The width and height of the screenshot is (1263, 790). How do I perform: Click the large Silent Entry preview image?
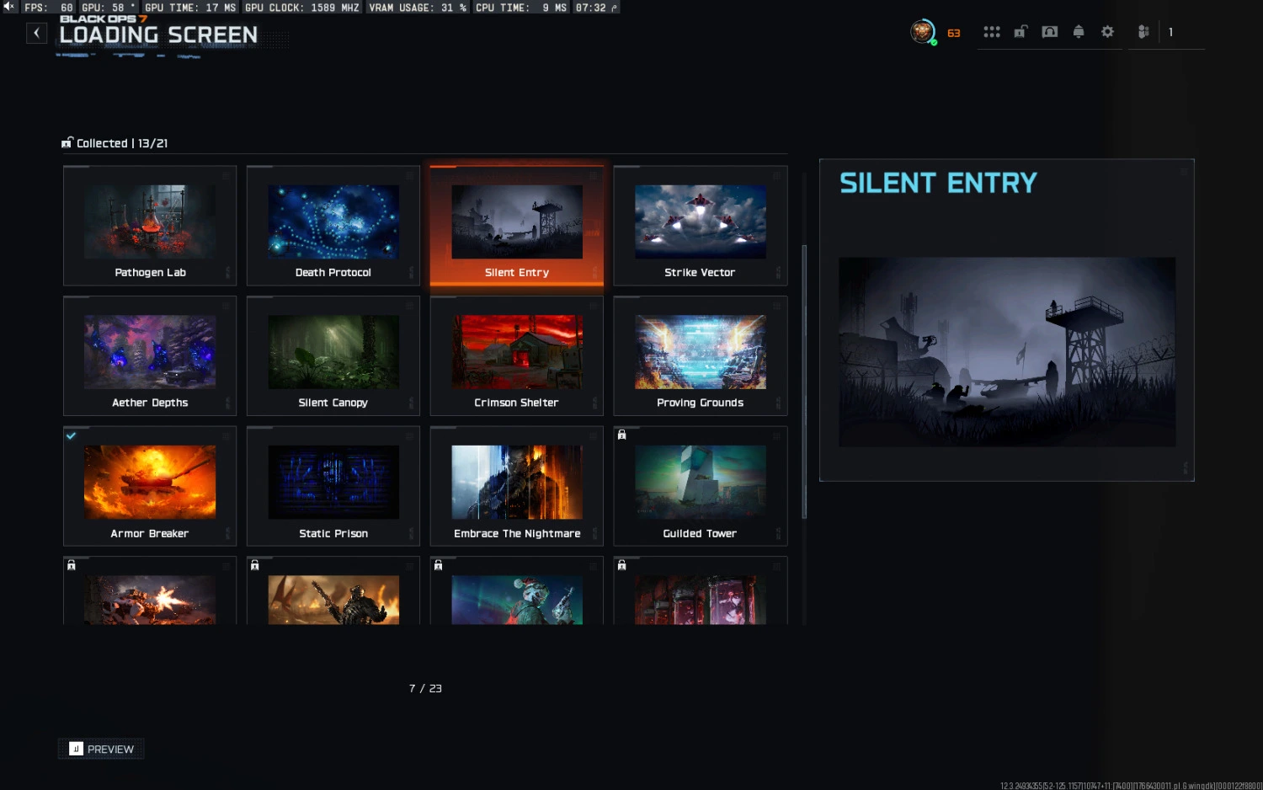tap(1006, 352)
